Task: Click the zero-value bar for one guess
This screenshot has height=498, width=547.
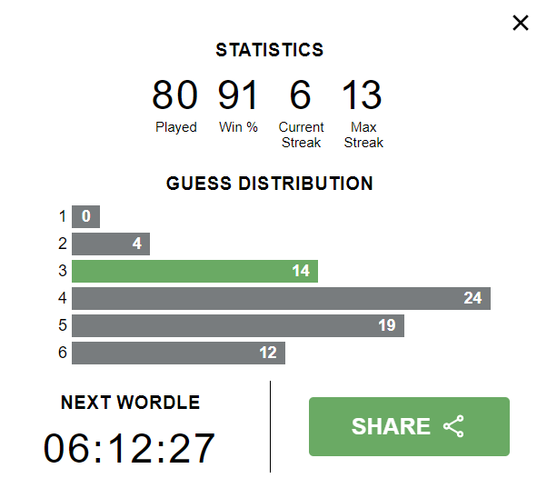Action: click(85, 216)
